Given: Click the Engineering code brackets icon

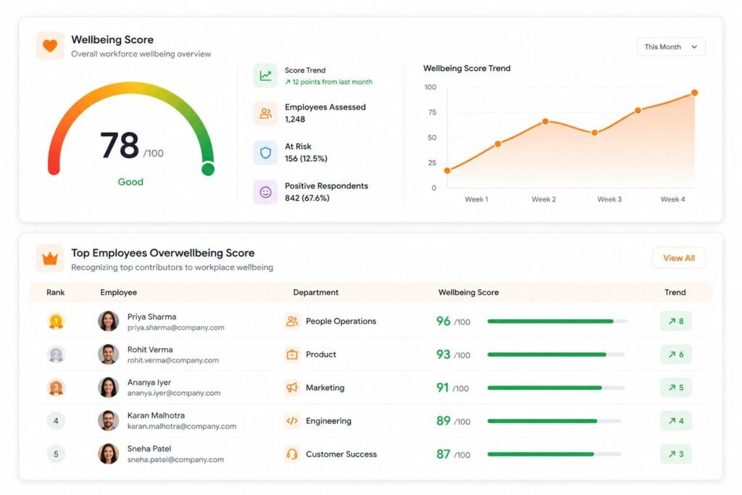Looking at the screenshot, I should pos(292,420).
